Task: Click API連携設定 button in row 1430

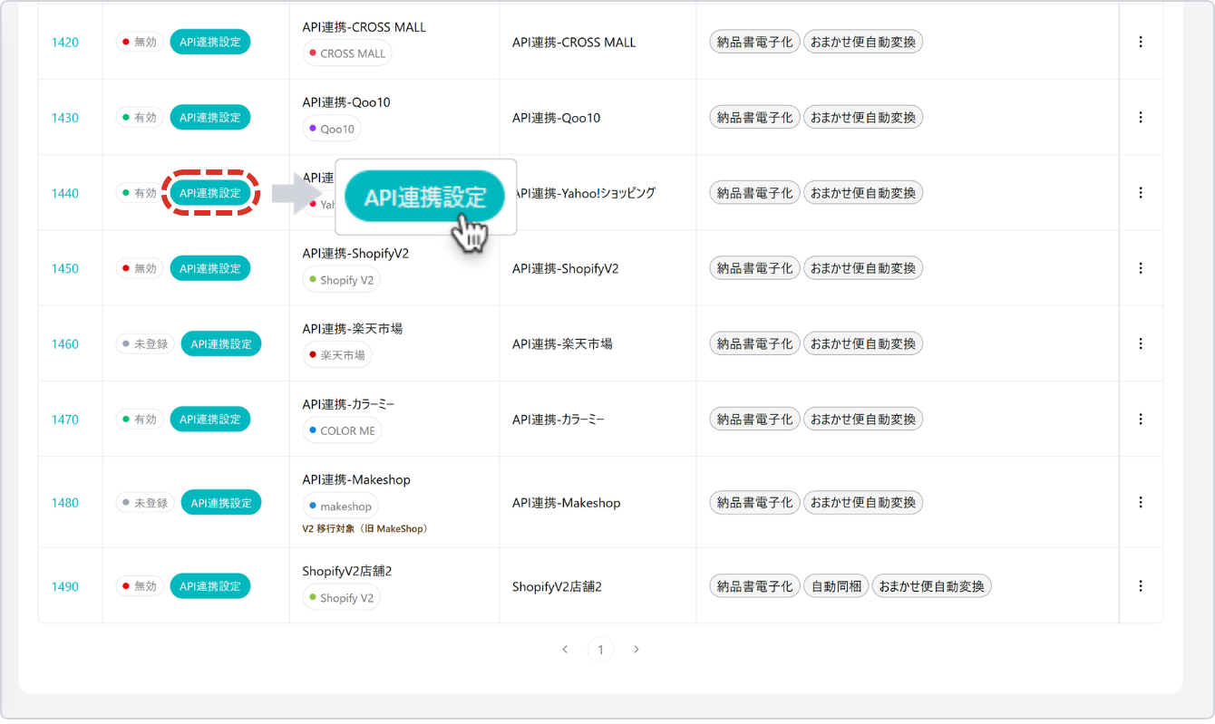Action: click(x=210, y=117)
